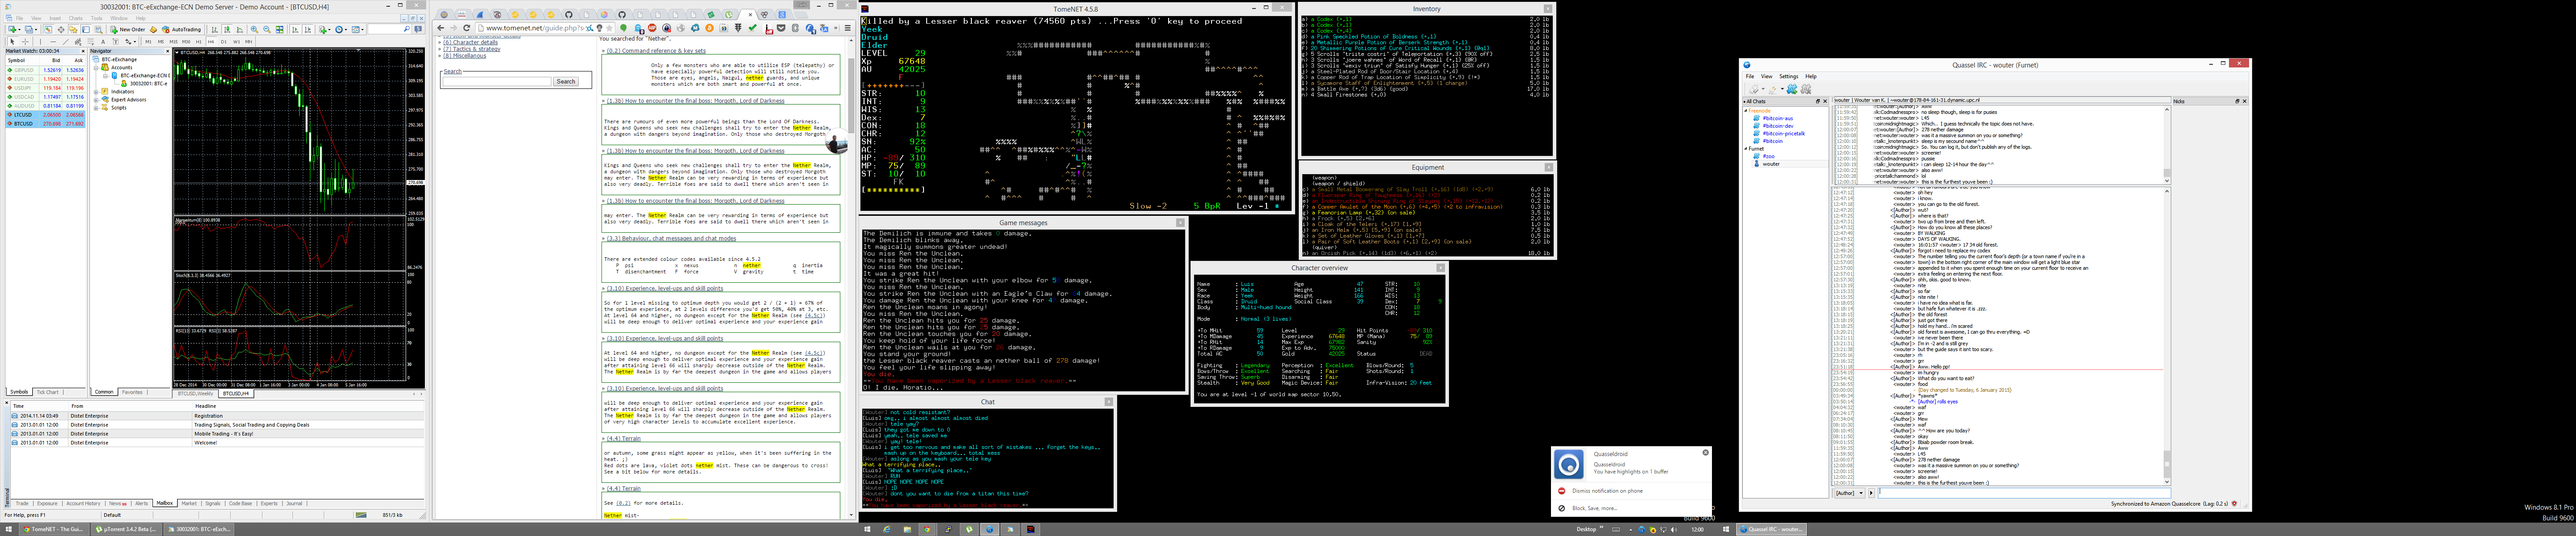Image resolution: width=2576 pixels, height=536 pixels.
Task: Open the Character details guide link
Action: [470, 43]
